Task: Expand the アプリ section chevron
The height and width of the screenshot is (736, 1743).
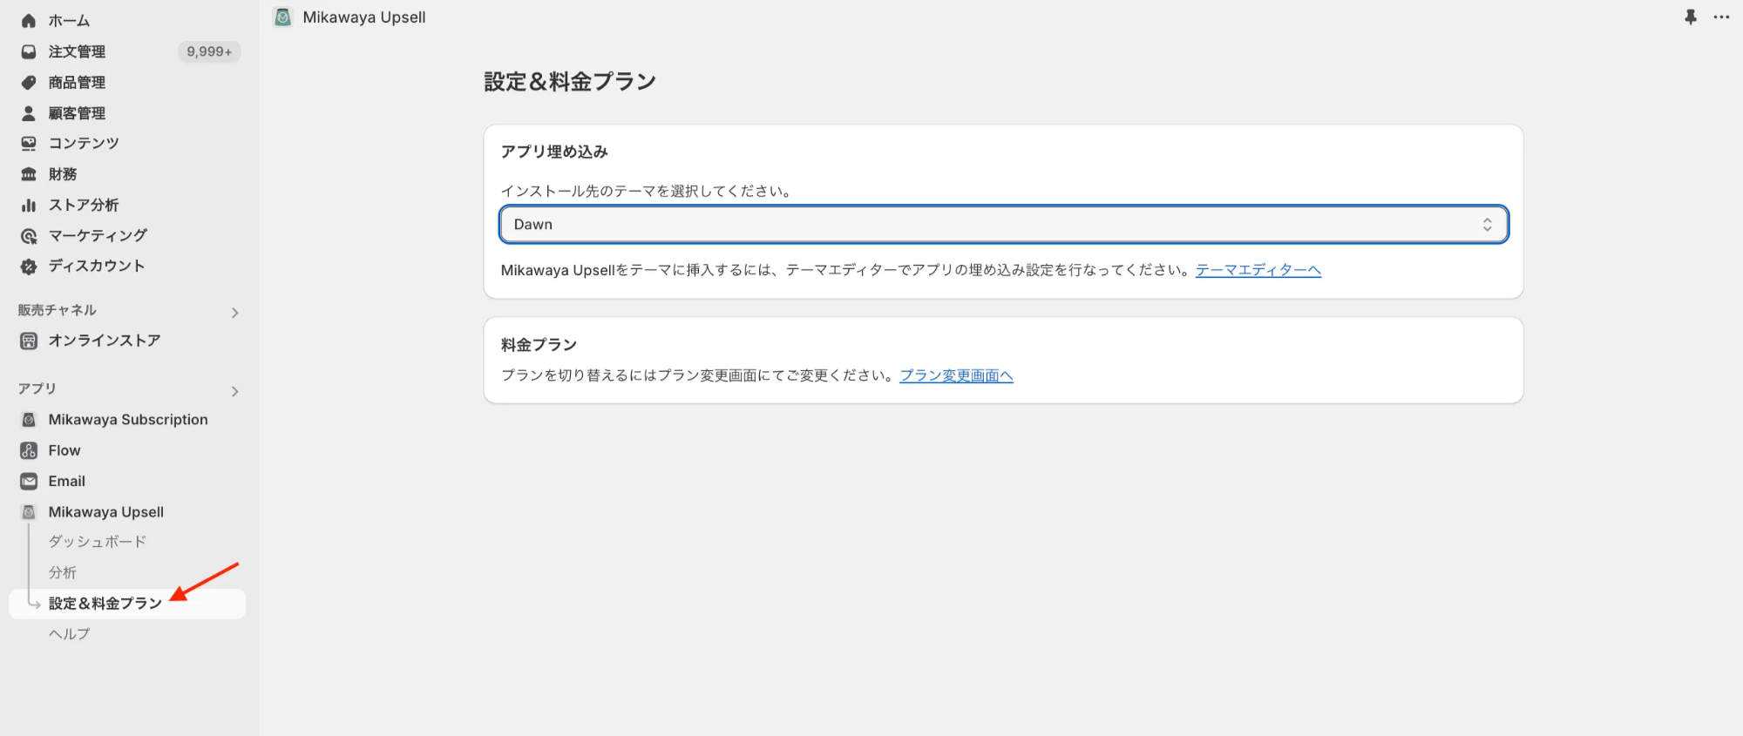Action: click(234, 391)
